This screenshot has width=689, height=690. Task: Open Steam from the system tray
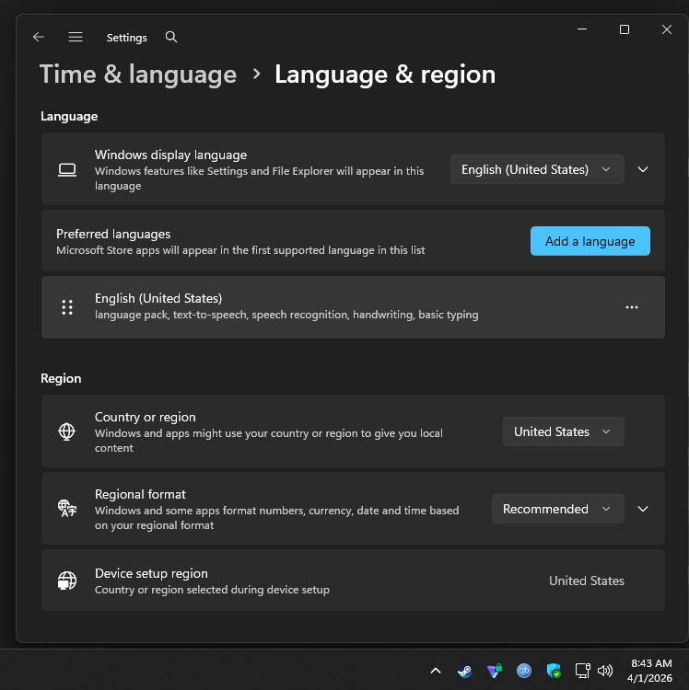(x=465, y=671)
